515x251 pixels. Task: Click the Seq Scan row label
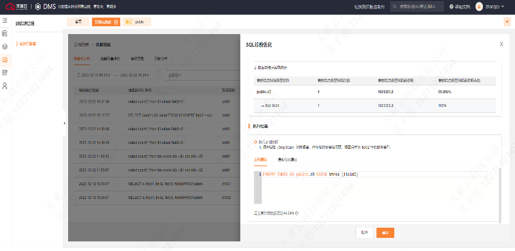[x=272, y=106]
